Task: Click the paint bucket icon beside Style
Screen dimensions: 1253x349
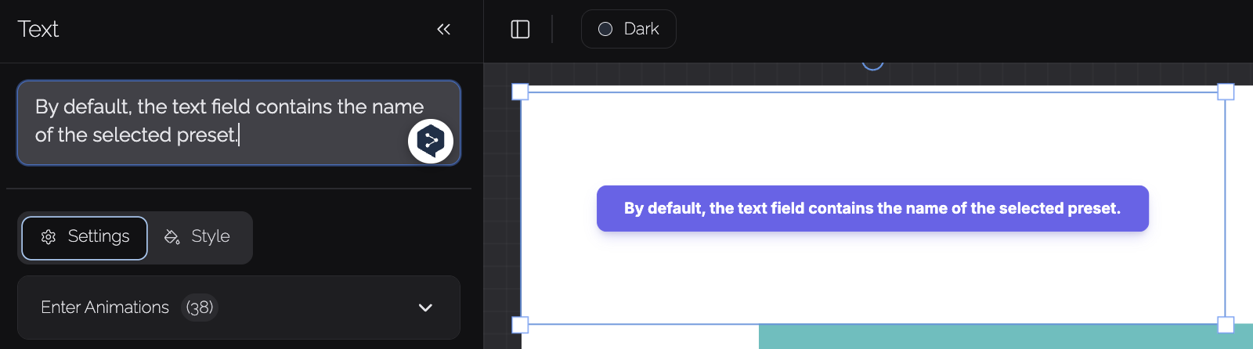Action: pyautogui.click(x=172, y=237)
